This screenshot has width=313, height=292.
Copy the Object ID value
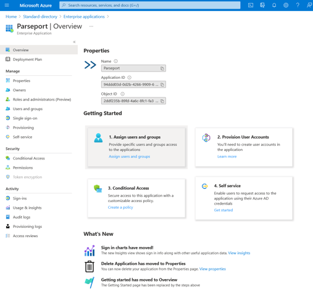pos(162,101)
